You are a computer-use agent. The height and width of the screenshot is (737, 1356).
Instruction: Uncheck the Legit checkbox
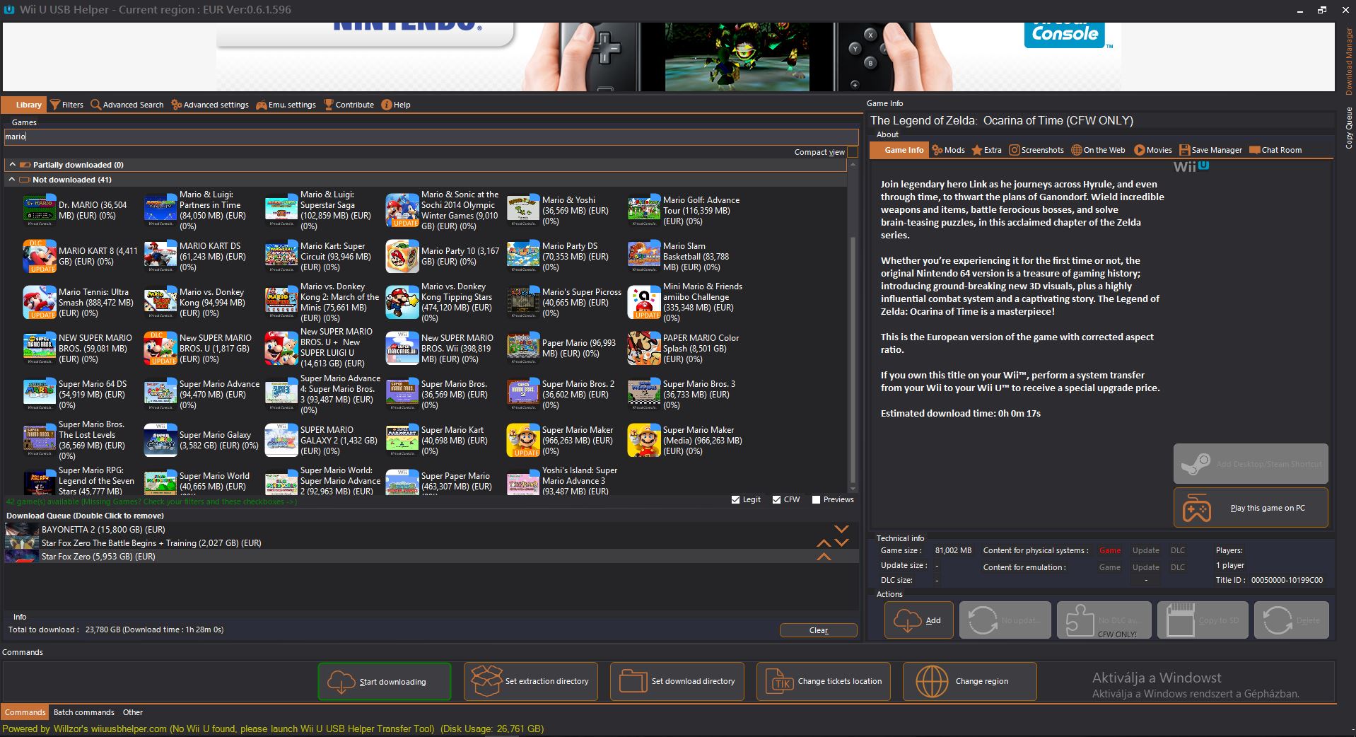pyautogui.click(x=736, y=499)
